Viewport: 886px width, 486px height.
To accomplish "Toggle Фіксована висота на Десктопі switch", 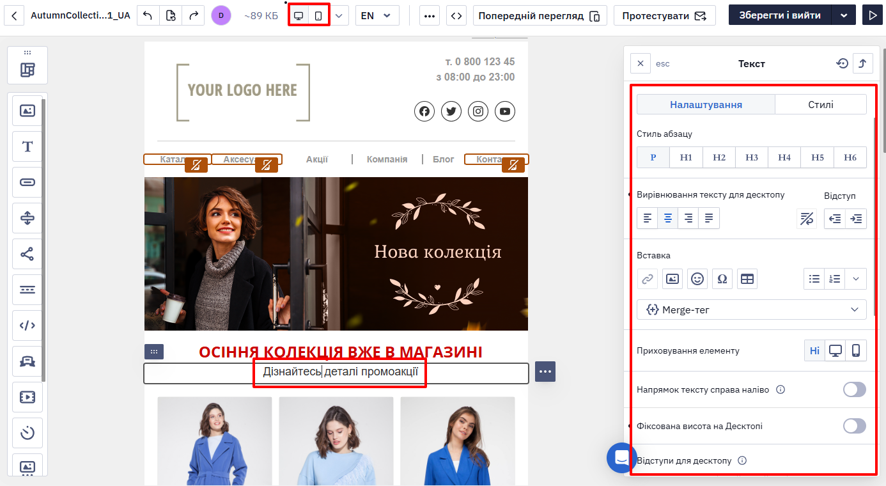I will 855,426.
